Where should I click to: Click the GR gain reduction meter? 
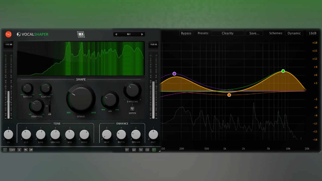pos(50,106)
